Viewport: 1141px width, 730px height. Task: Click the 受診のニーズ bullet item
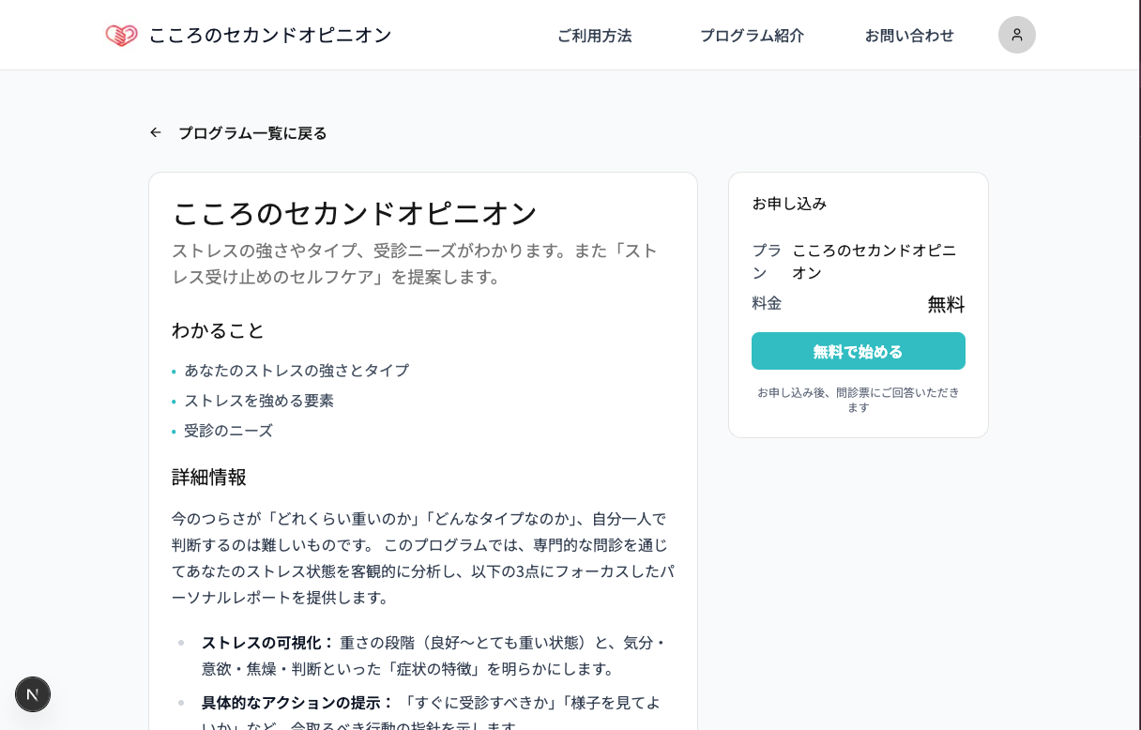click(x=228, y=431)
